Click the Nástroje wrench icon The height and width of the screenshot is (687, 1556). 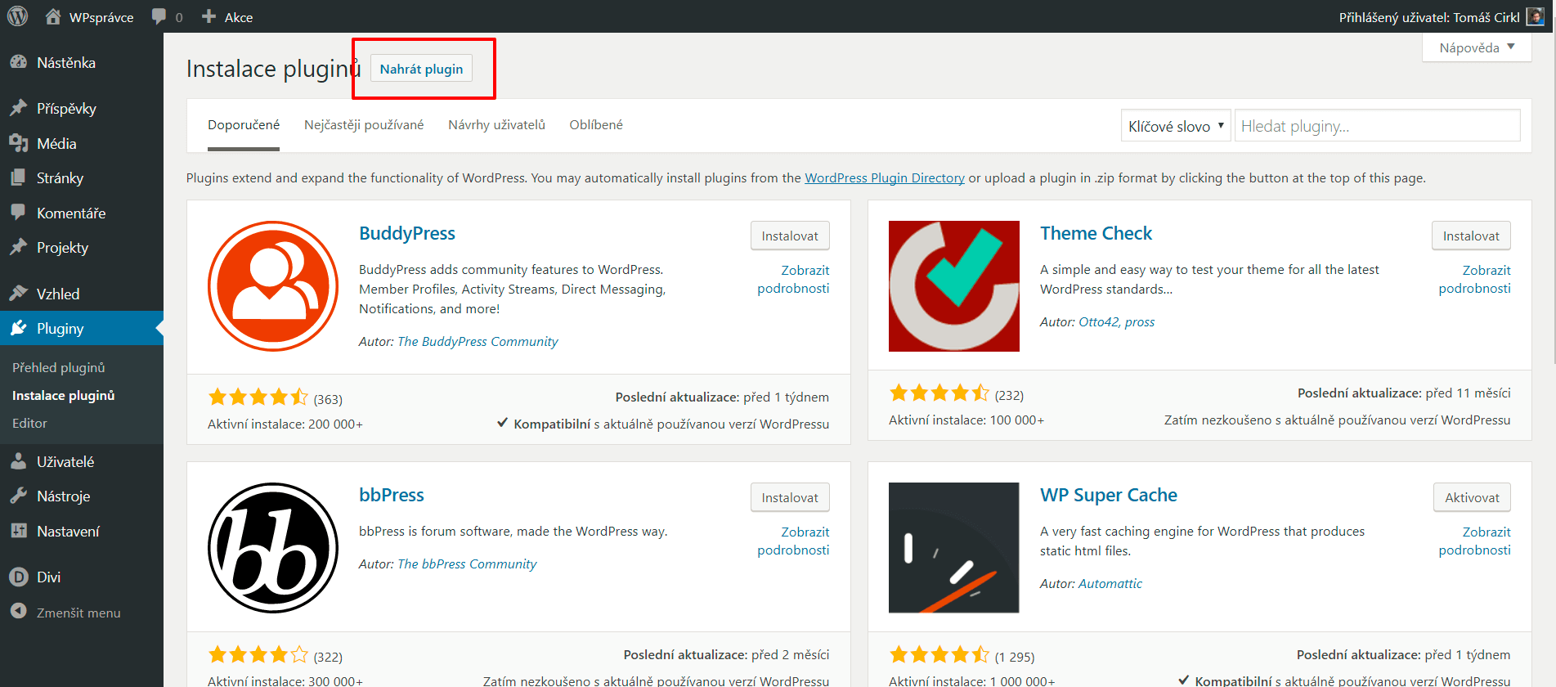pyautogui.click(x=18, y=496)
